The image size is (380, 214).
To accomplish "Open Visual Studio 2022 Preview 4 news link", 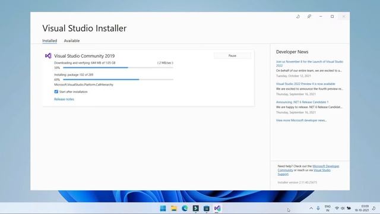I will click(x=306, y=84).
